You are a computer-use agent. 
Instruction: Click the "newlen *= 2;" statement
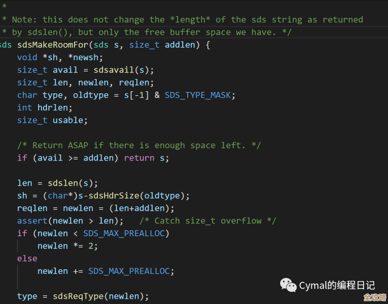coord(68,246)
